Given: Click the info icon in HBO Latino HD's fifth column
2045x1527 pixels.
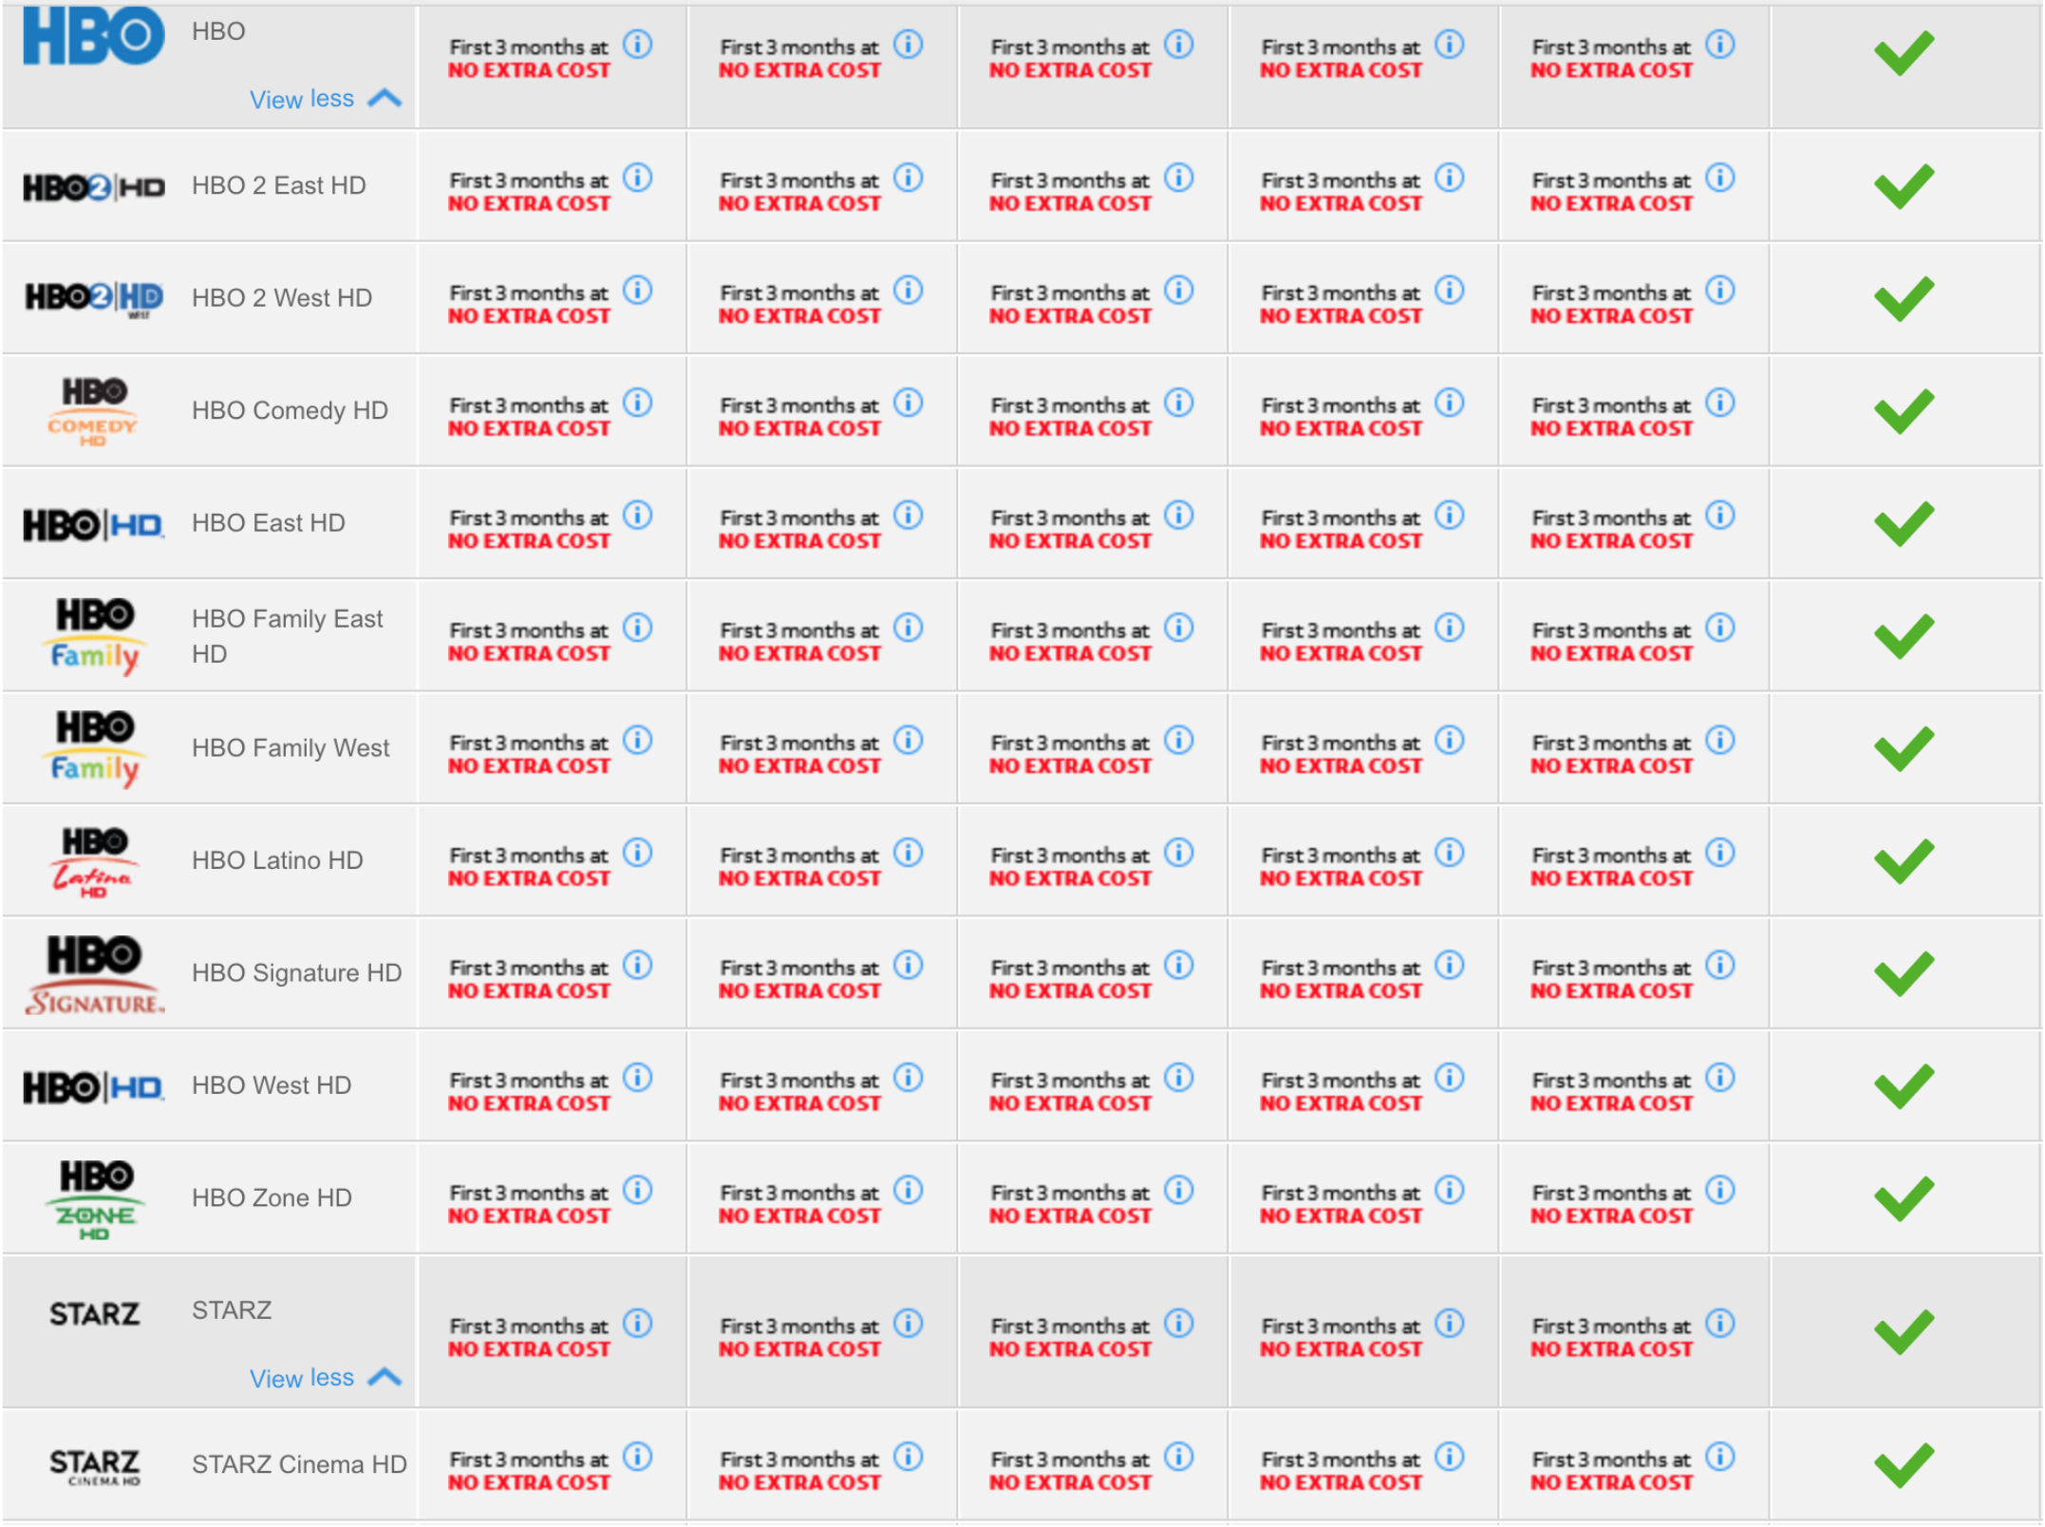Looking at the screenshot, I should (x=1719, y=853).
